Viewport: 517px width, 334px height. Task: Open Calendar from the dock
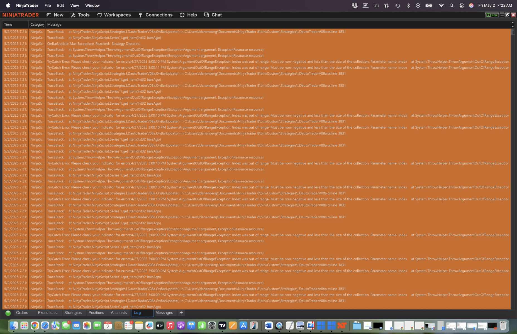[108, 325]
